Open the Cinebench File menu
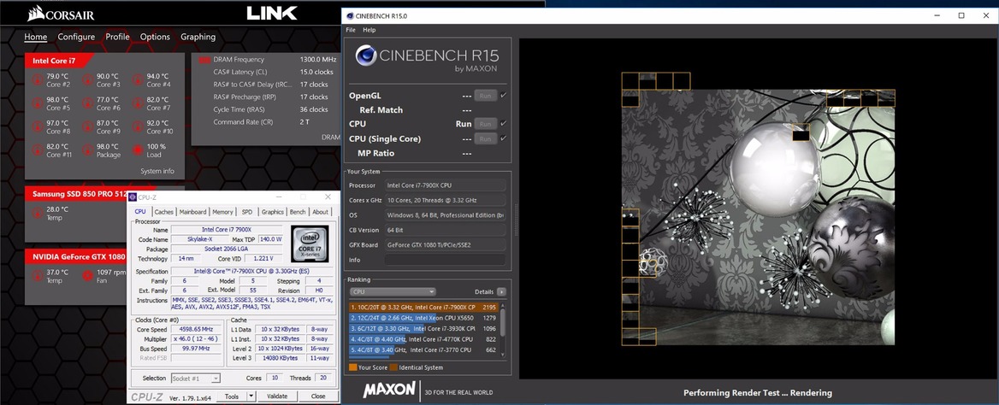 point(351,30)
